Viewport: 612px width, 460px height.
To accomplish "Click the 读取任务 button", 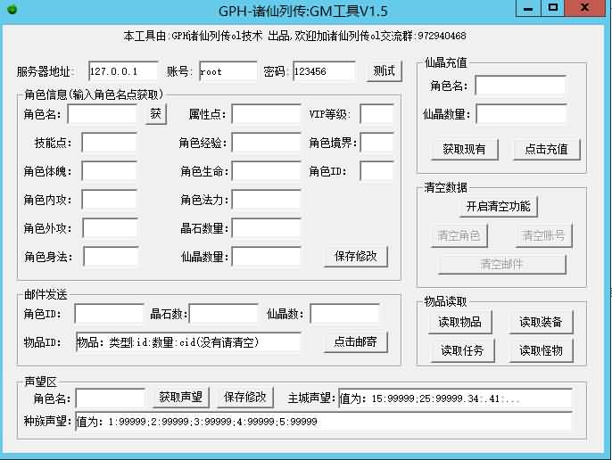I will (x=462, y=350).
